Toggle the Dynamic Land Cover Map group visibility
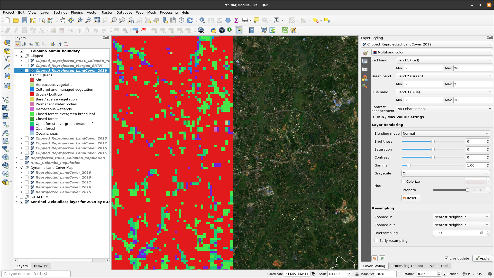The image size is (494, 278). 22,168
